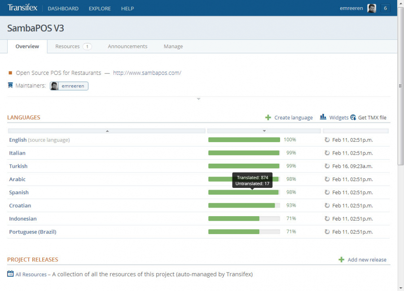Click the Spanish translation progress bar
Image resolution: width=404 pixels, height=291 pixels.
244,192
